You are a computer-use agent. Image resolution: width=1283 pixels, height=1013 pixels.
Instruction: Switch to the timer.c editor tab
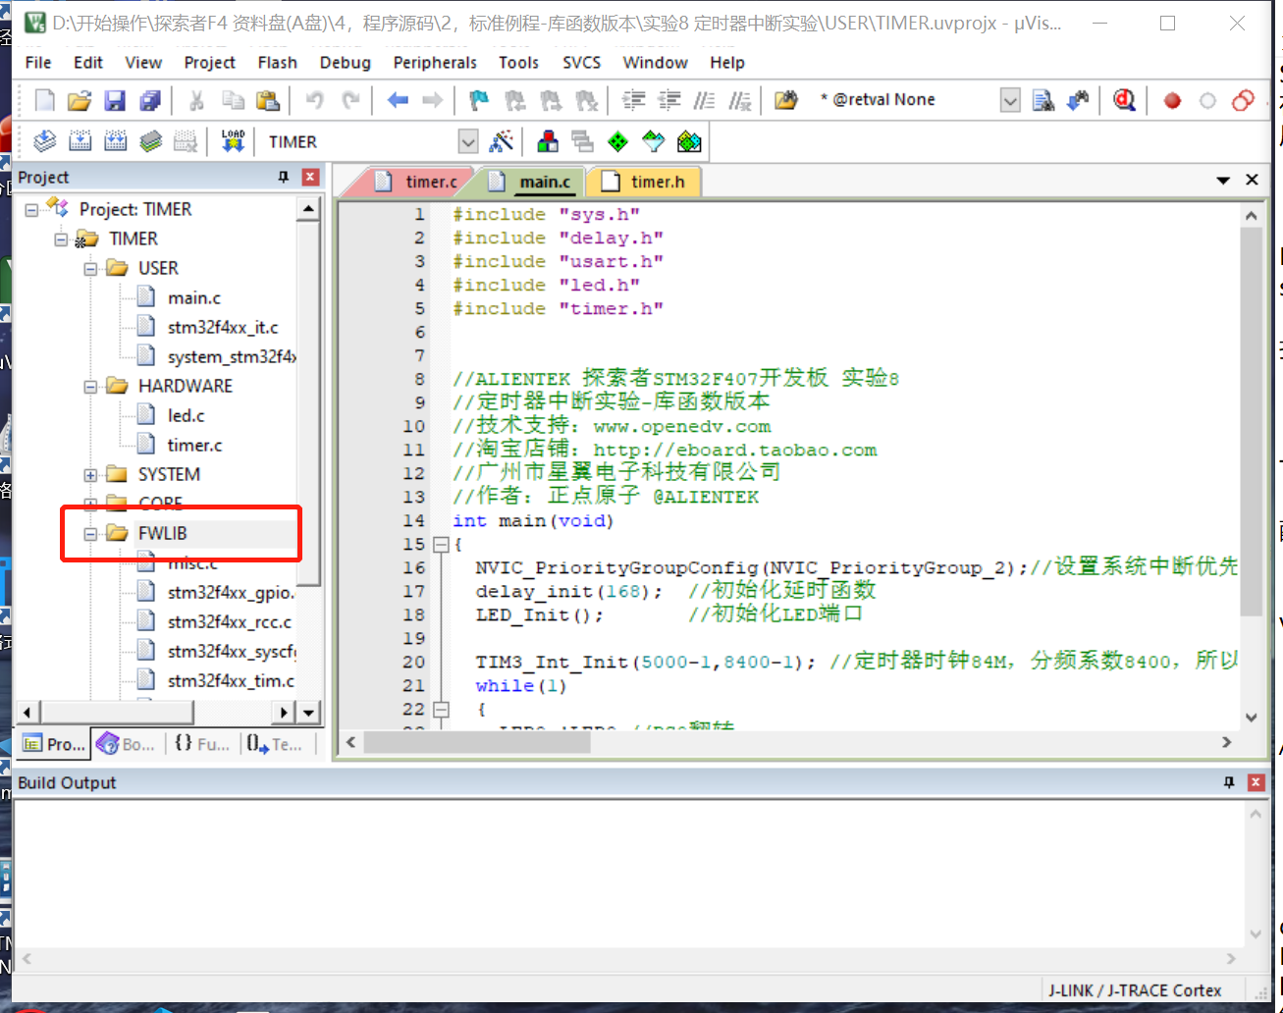(420, 182)
